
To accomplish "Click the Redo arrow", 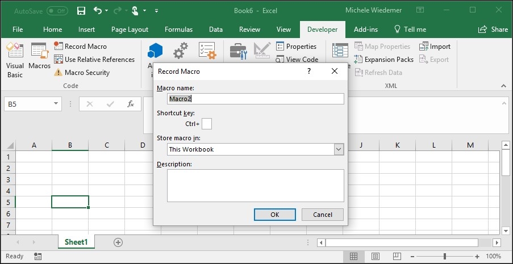I will click(x=117, y=11).
